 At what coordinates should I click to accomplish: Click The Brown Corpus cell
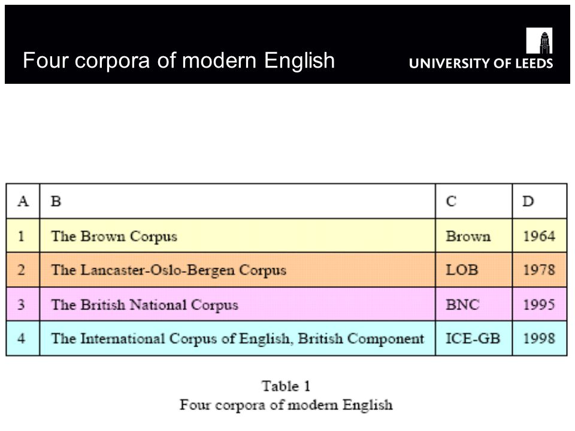tap(238, 236)
